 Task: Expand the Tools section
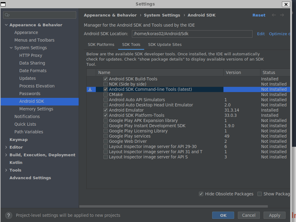tap(6, 170)
